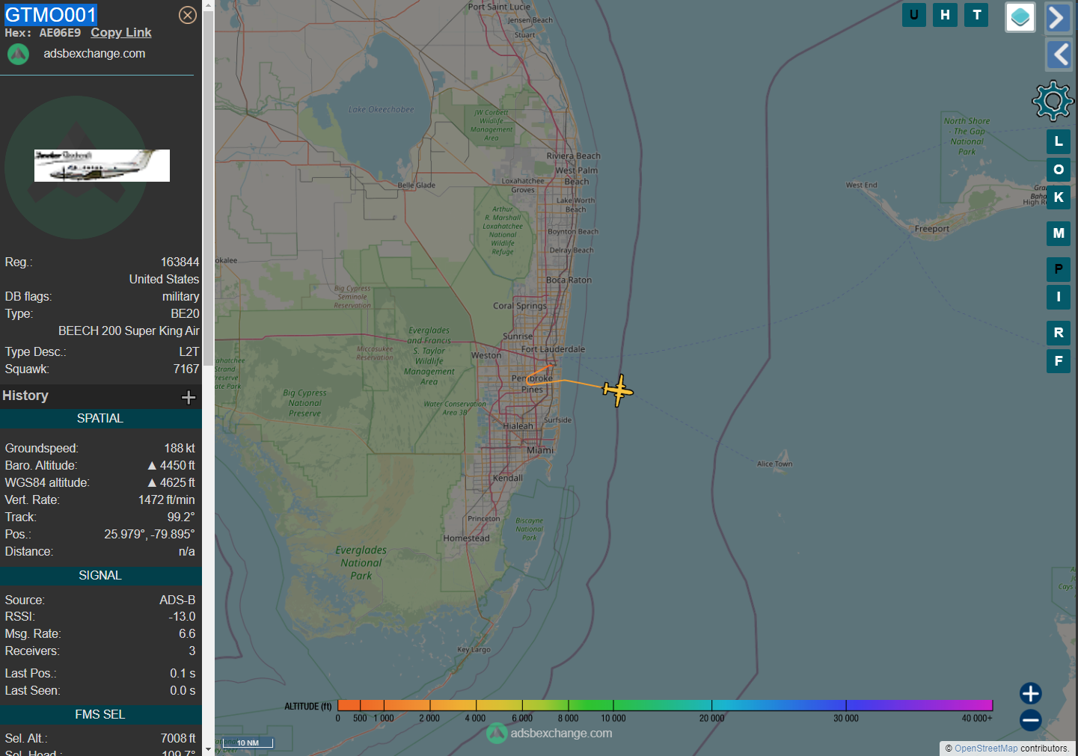Click DB flags value military
1078x756 pixels.
pos(181,297)
